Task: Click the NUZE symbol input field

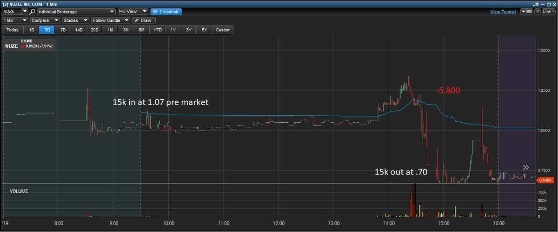Action: (12, 11)
